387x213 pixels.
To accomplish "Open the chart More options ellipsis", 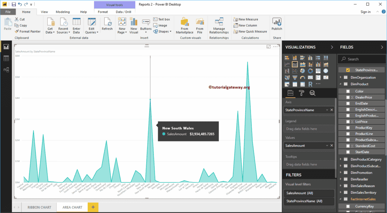I will [x=276, y=47].
